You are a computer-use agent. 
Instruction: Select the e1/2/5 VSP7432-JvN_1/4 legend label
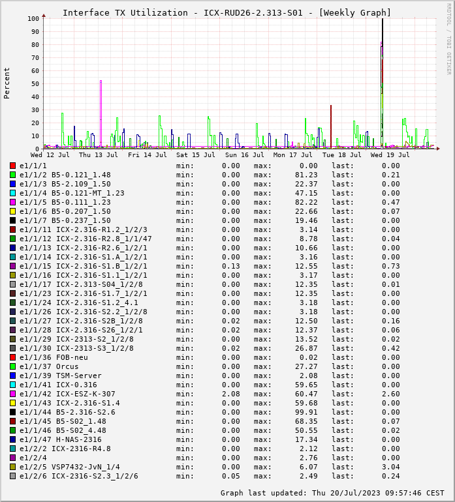pos(69,467)
